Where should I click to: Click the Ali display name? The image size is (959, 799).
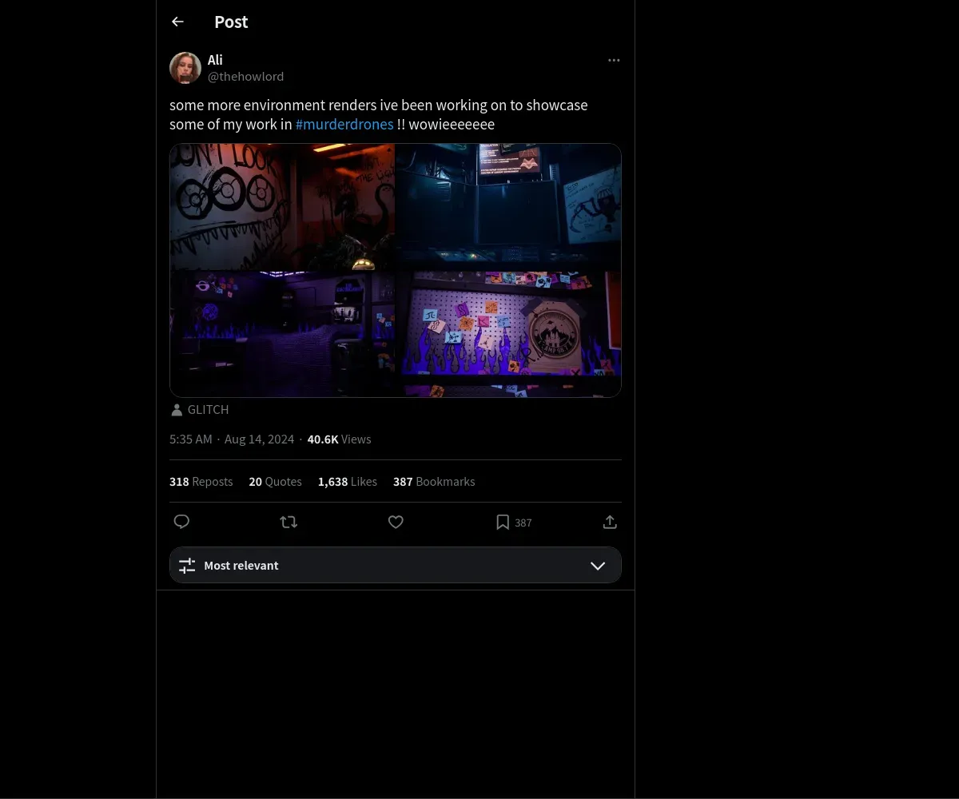click(x=215, y=60)
